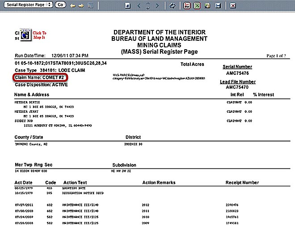The width and height of the screenshot is (295, 226).
Task: Click the Run Date/Time value 12/06/11 07:34 PM
Action: tap(70, 56)
